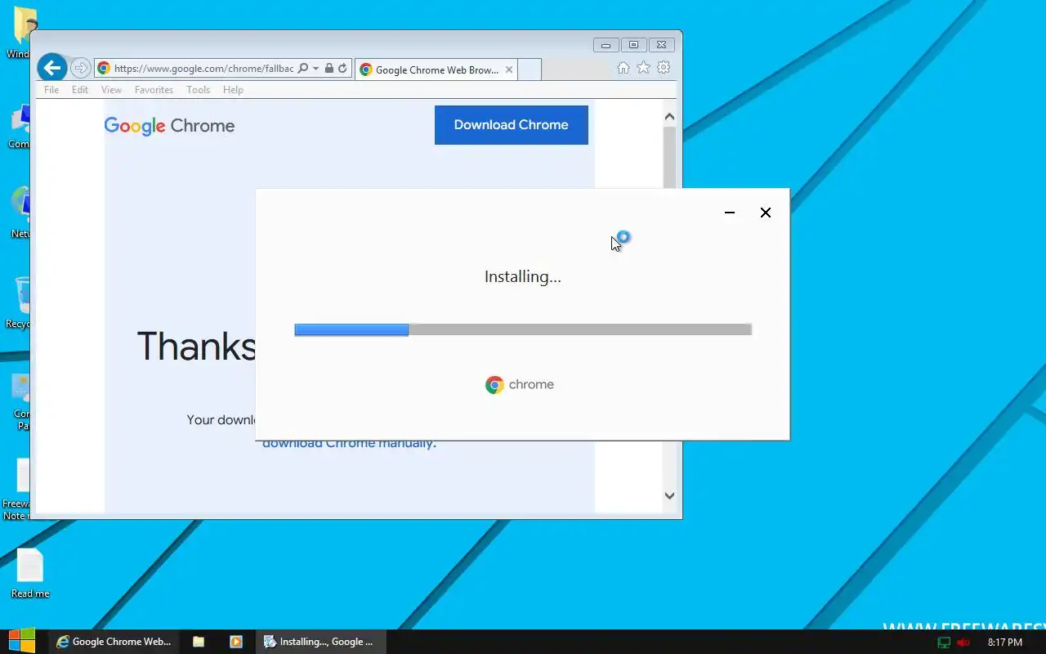Viewport: 1046px width, 654px height.
Task: Click the 8:17 PM taskbar clock
Action: (1005, 643)
